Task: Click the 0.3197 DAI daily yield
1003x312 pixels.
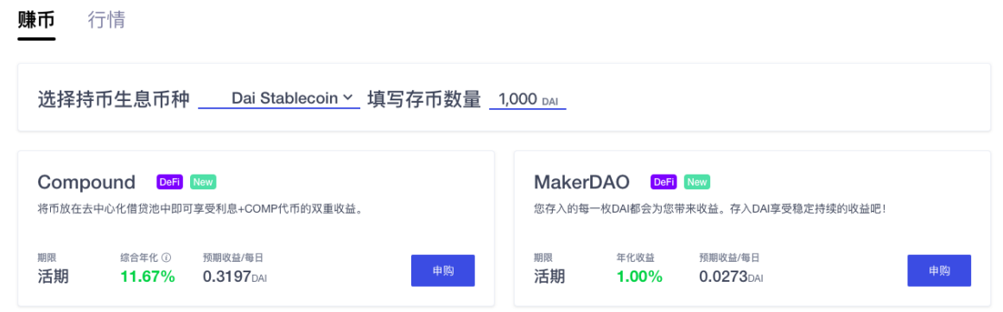Action: pyautogui.click(x=235, y=277)
